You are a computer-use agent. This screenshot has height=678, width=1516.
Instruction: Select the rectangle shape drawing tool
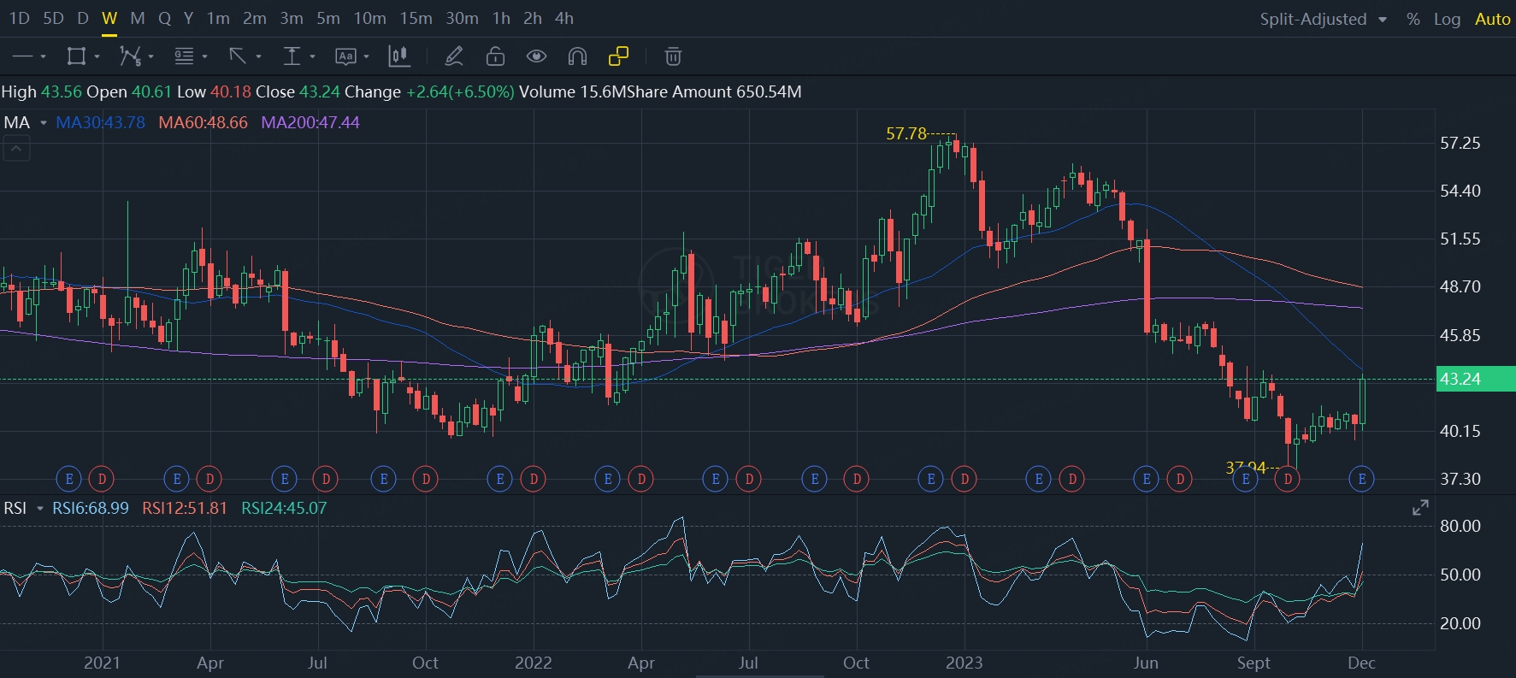[x=76, y=56]
